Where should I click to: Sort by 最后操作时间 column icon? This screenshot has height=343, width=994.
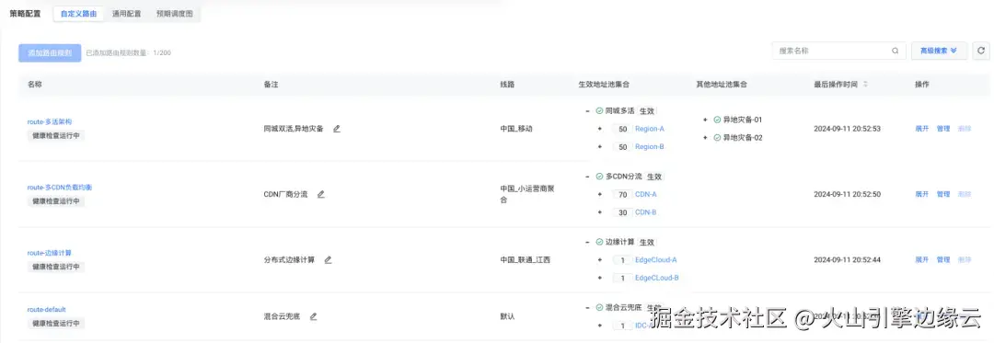[x=865, y=85]
